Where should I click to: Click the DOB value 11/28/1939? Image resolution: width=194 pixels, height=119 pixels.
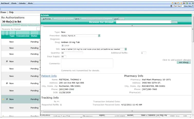pyautogui.click(x=65, y=92)
